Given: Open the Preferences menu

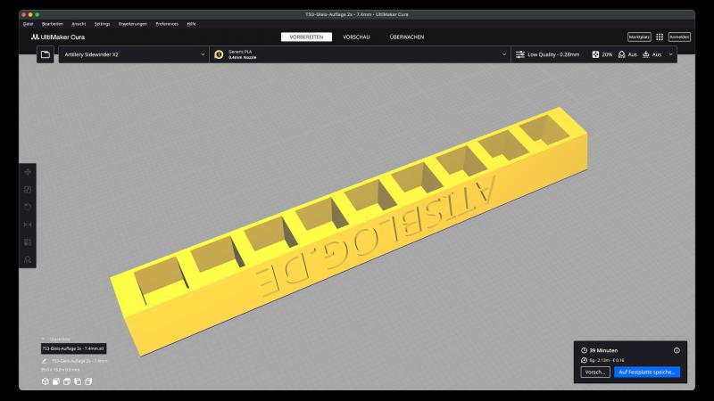Looking at the screenshot, I should [x=167, y=24].
